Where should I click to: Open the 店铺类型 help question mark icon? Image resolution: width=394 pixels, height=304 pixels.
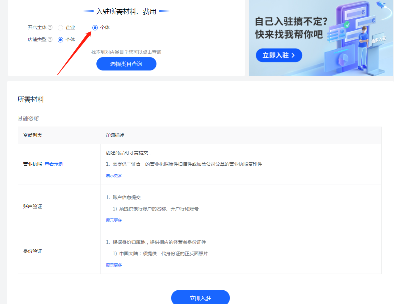point(51,39)
